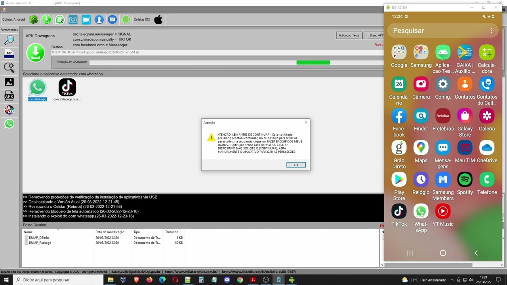This screenshot has width=507, height=285.
Task: Open Discord from the taskbar
Action: pyautogui.click(x=227, y=280)
